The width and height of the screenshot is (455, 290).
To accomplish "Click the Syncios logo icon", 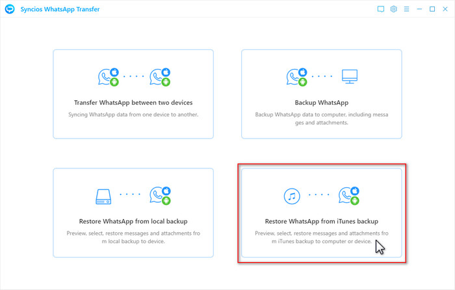I will click(10, 9).
